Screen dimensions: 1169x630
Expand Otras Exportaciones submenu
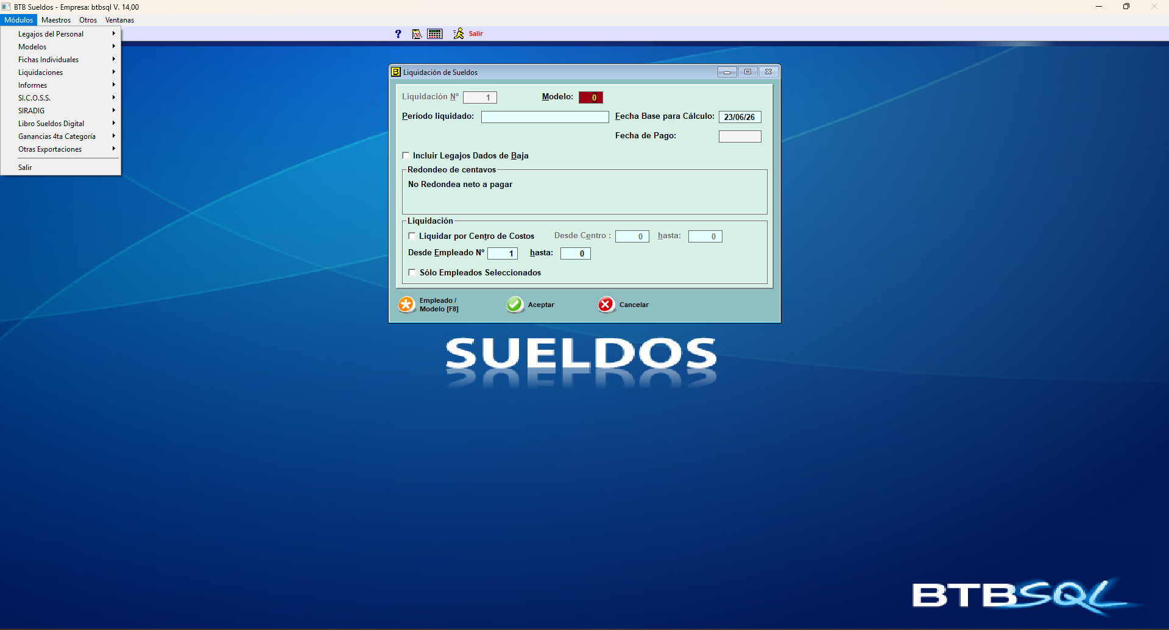click(60, 149)
